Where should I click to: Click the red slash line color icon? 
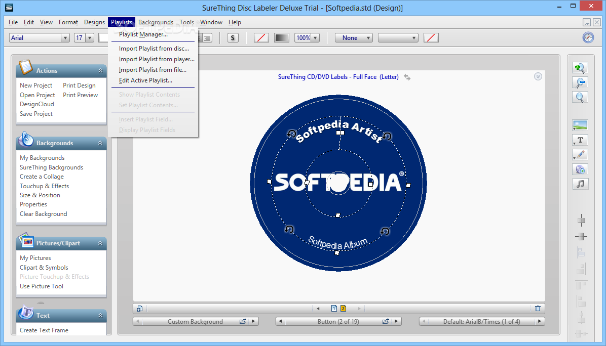tap(261, 38)
